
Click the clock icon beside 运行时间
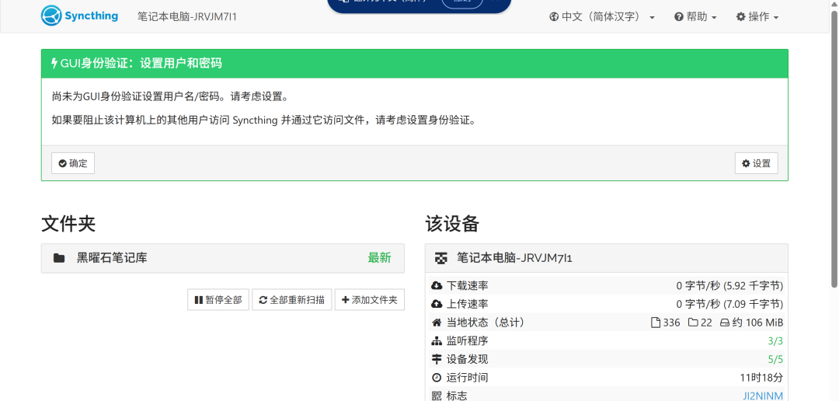pos(437,378)
